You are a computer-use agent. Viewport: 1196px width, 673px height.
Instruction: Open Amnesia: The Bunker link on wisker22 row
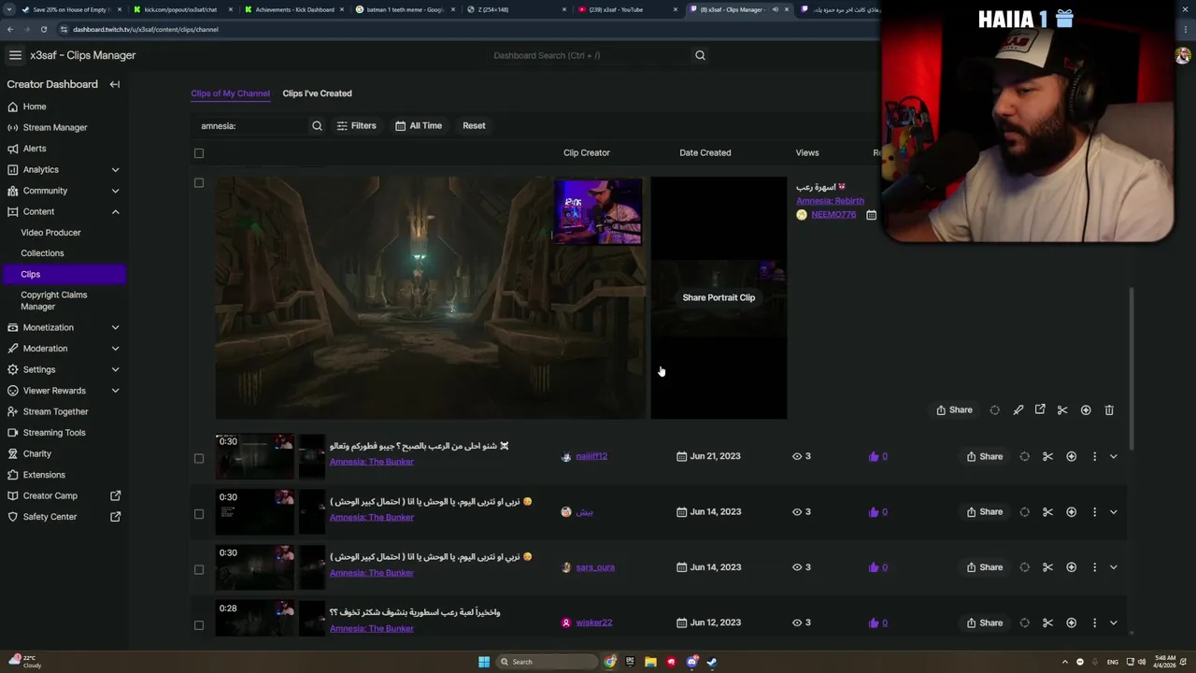pyautogui.click(x=371, y=628)
